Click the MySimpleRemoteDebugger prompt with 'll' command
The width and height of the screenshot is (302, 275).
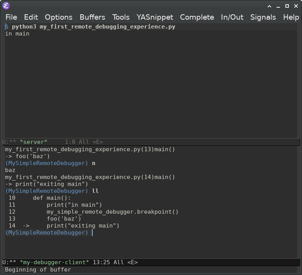click(52, 191)
